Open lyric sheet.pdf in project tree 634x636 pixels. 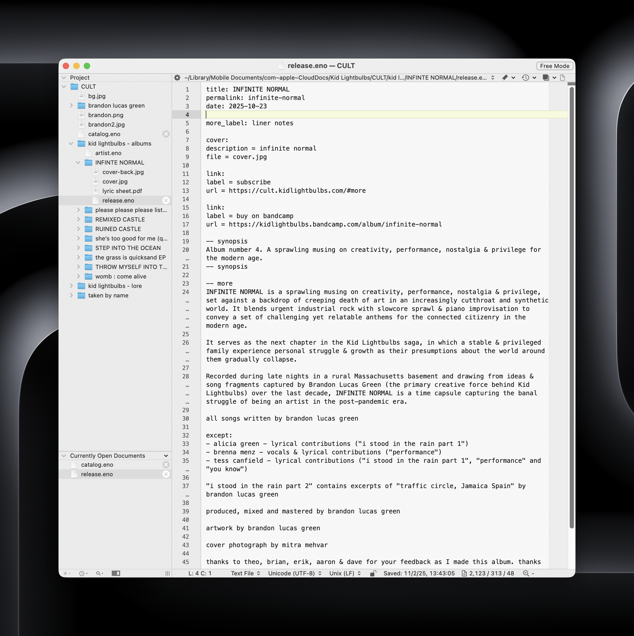[x=122, y=191]
